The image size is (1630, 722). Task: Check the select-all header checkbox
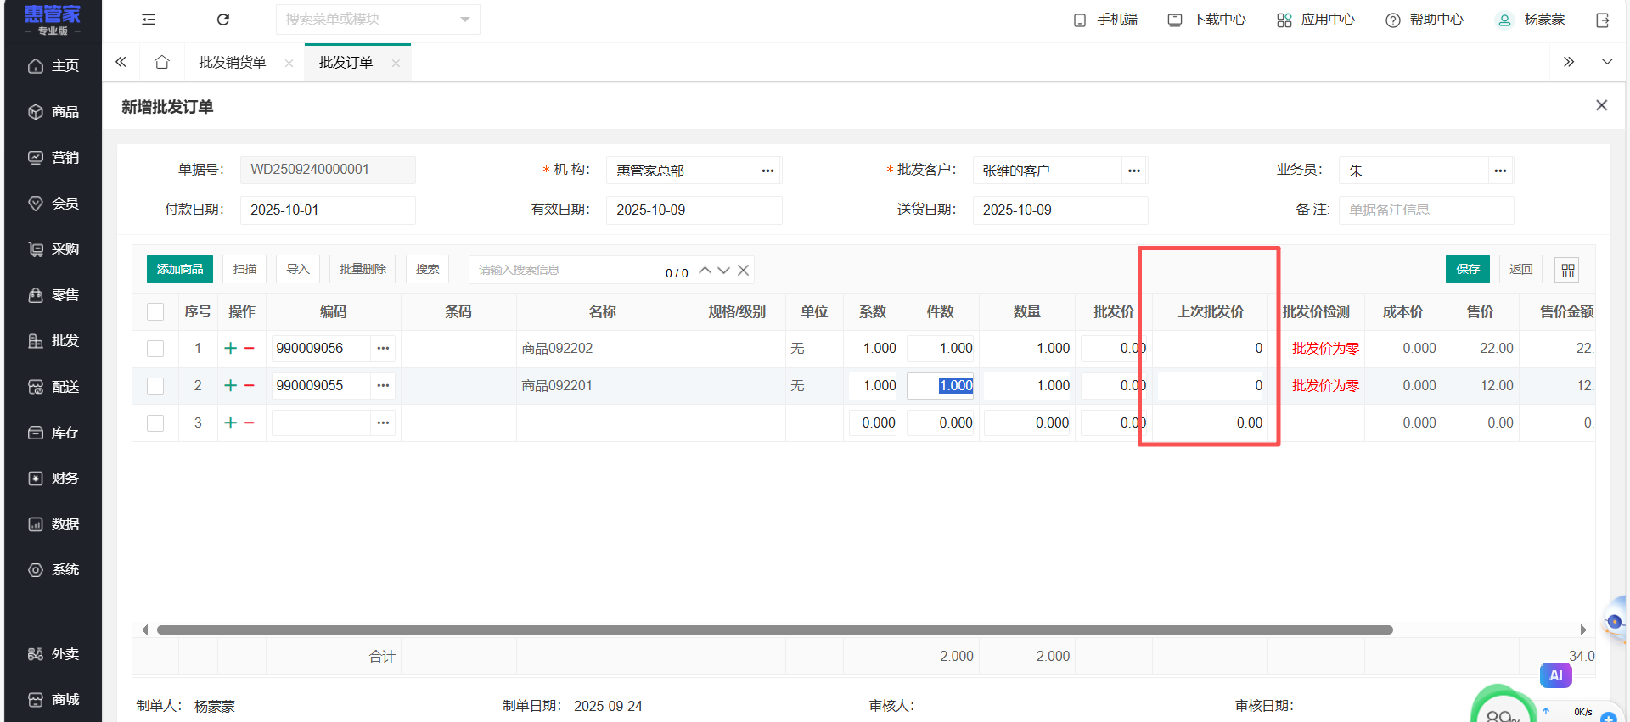click(x=155, y=311)
